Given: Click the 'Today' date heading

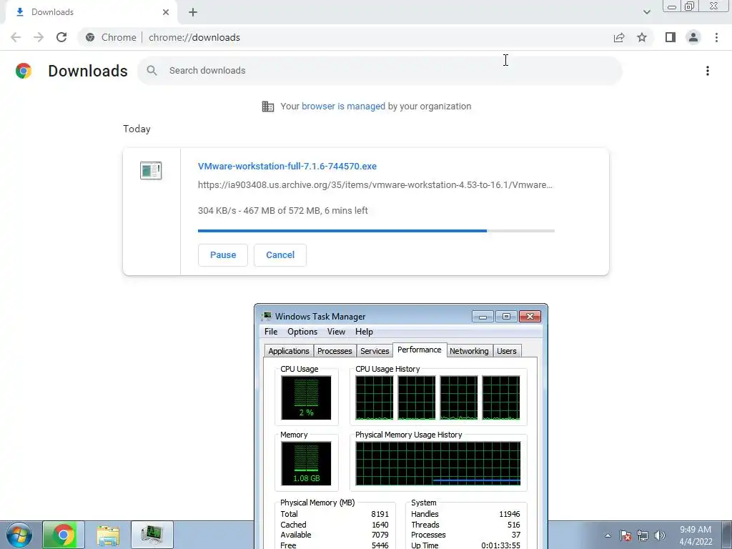Looking at the screenshot, I should (137, 129).
